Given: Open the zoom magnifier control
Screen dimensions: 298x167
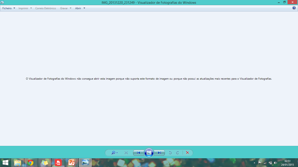Looking at the screenshot, I should coord(114,153).
